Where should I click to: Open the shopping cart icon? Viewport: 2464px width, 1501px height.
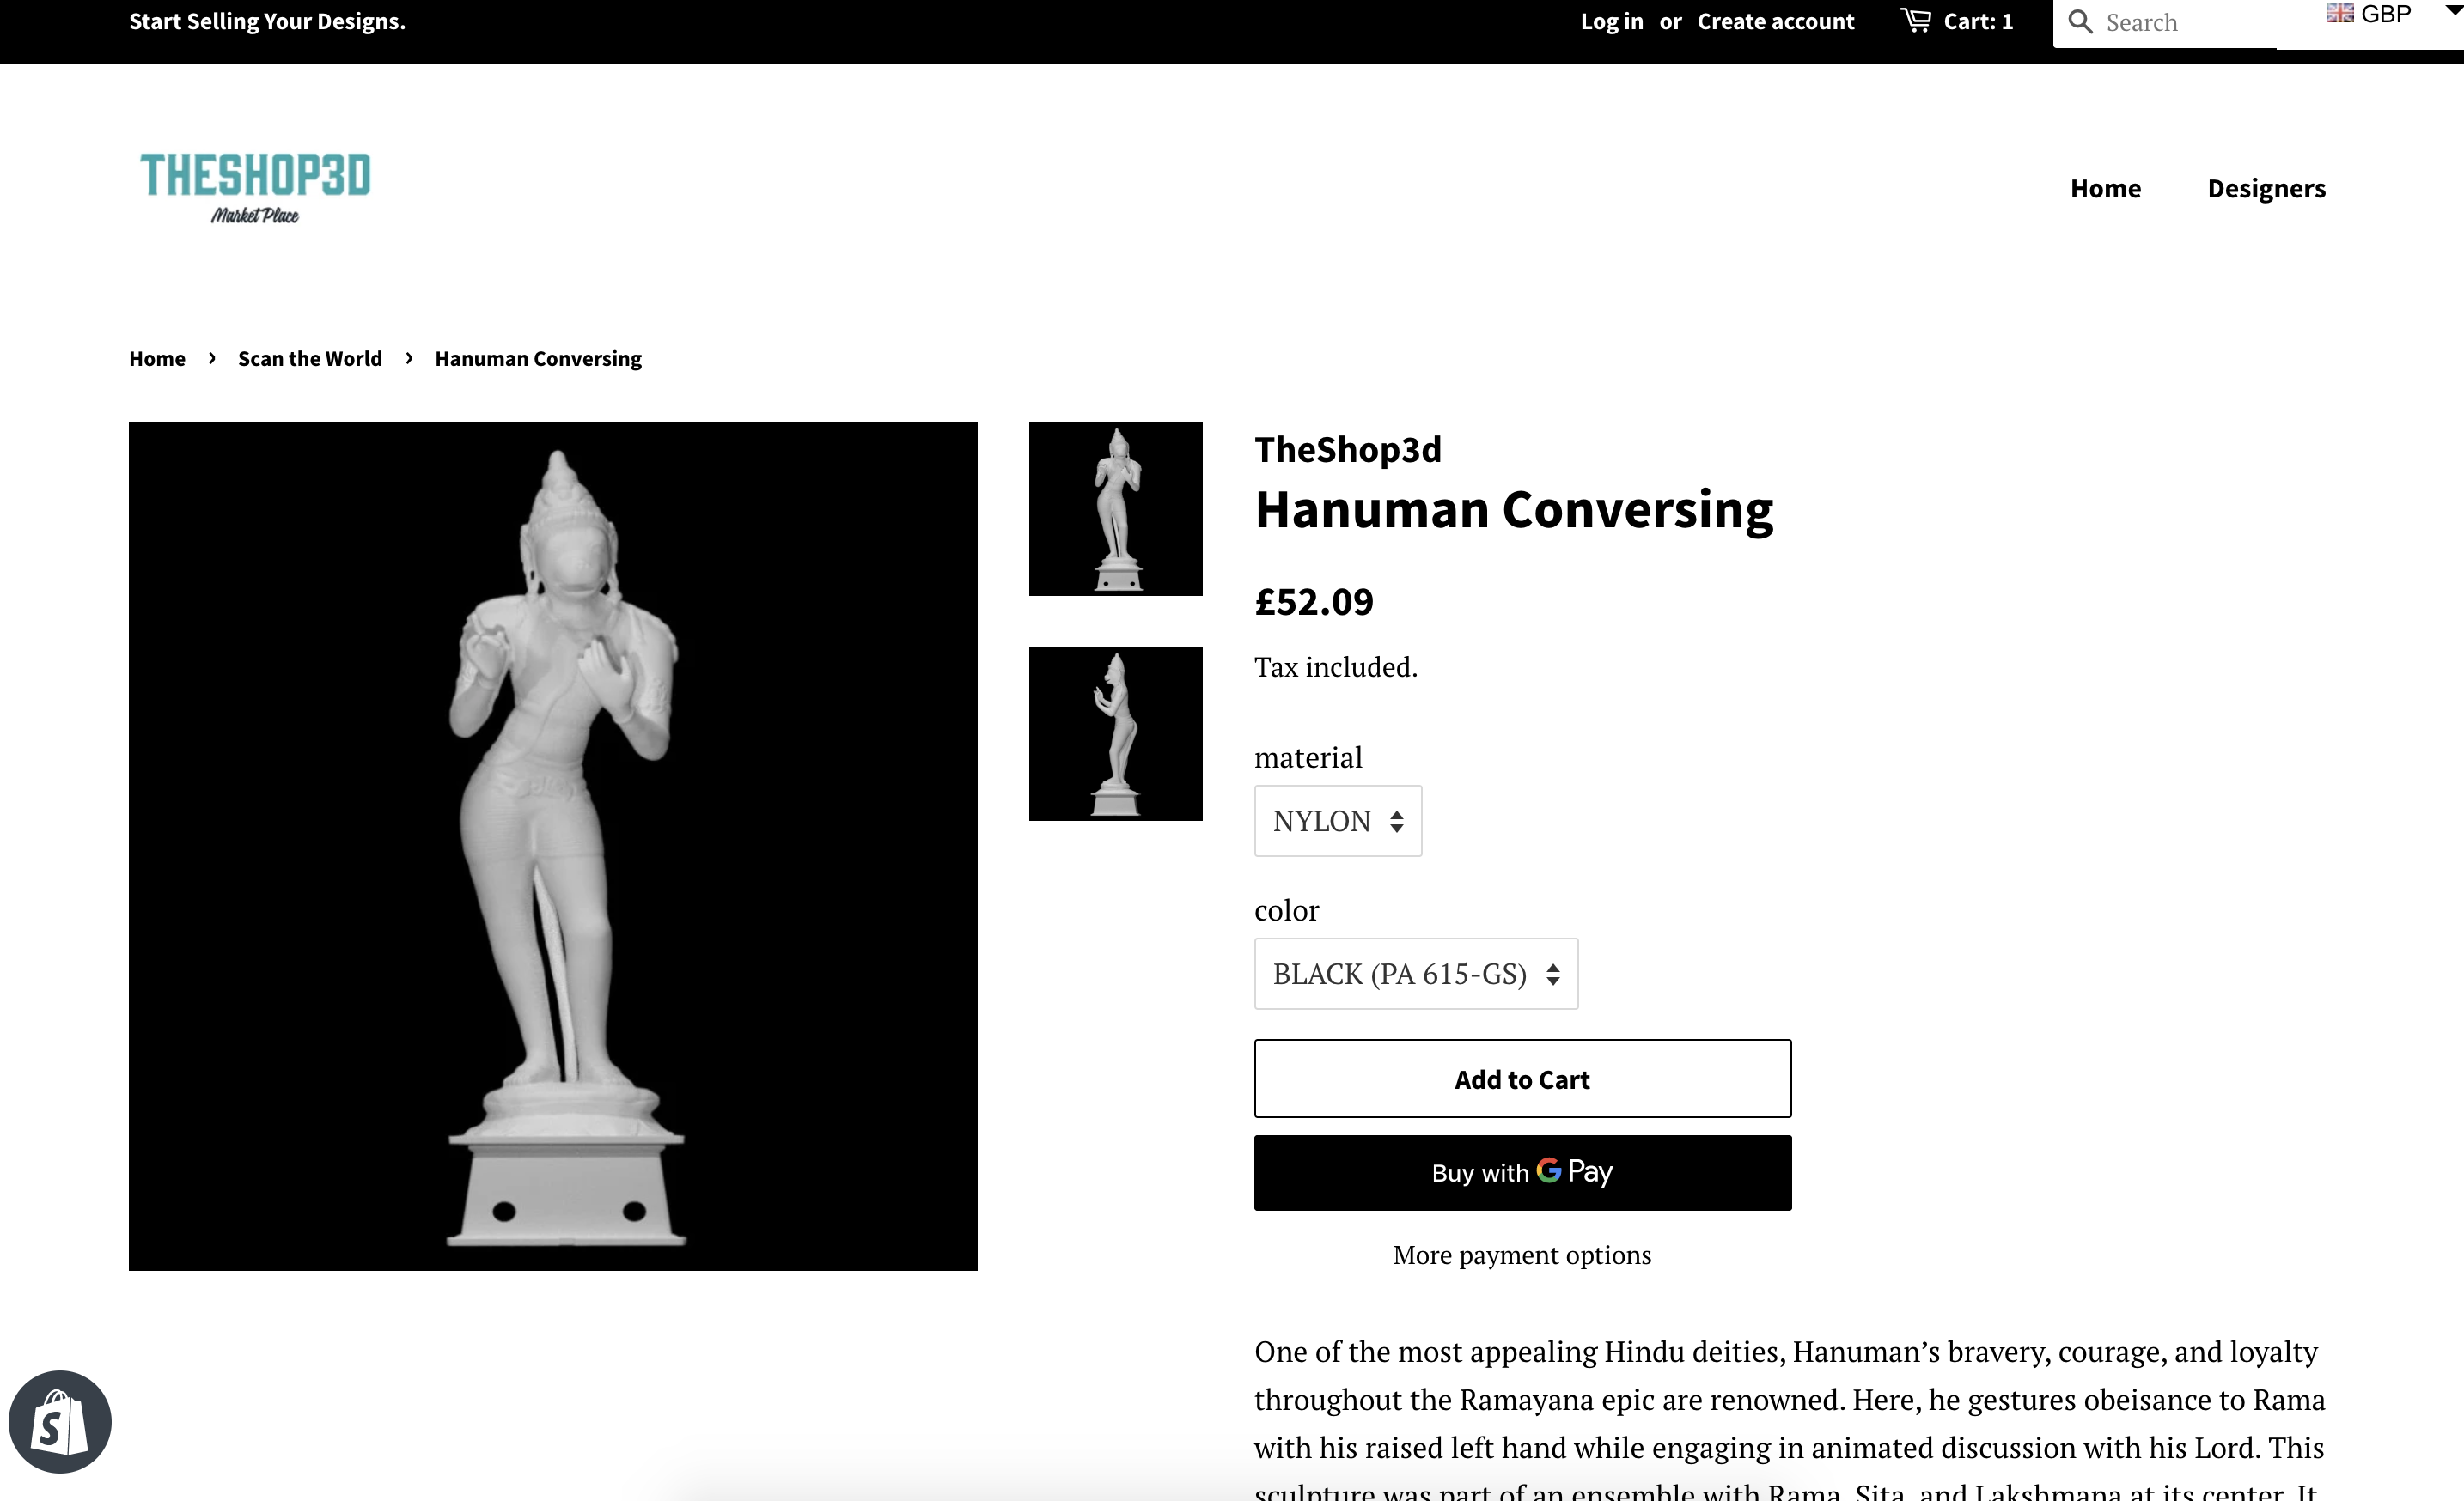pyautogui.click(x=1915, y=20)
